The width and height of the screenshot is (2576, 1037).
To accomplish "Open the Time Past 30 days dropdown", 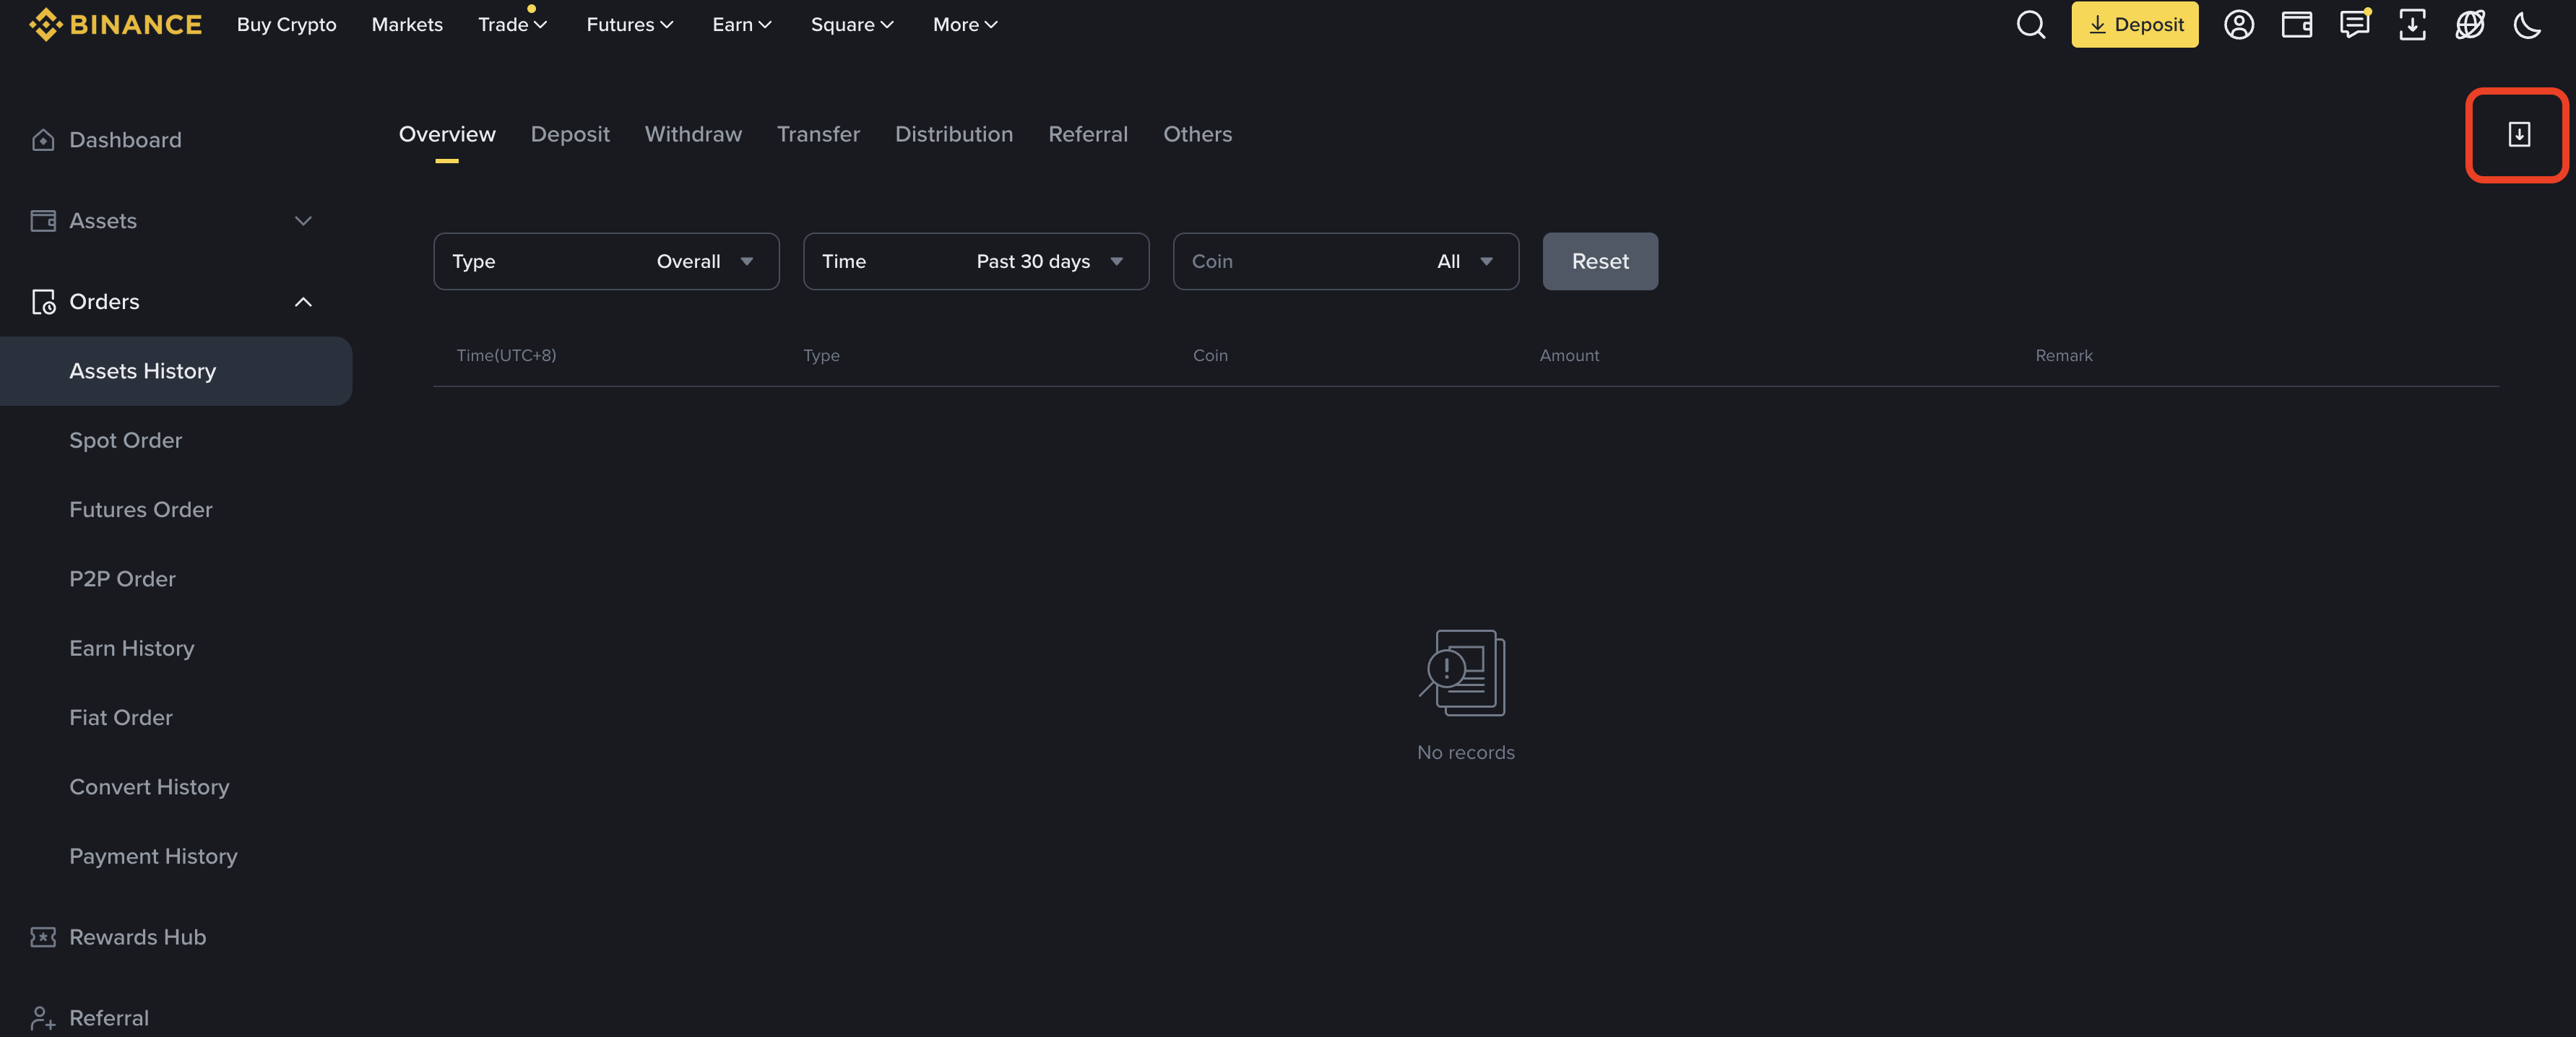I will point(975,261).
